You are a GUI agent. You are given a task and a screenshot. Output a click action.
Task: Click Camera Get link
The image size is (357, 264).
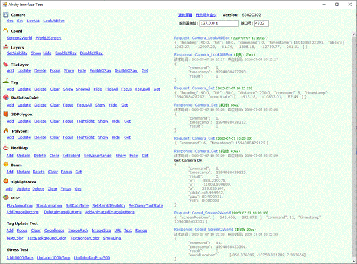(x=10, y=21)
